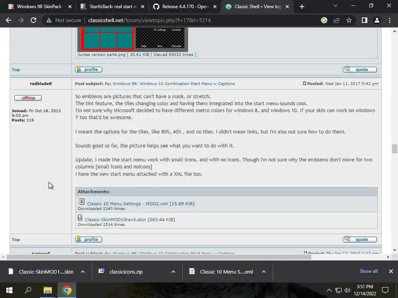The image size is (398, 298).
Task: Expand options for Classic 10 Menu xml download
Action: point(264,272)
